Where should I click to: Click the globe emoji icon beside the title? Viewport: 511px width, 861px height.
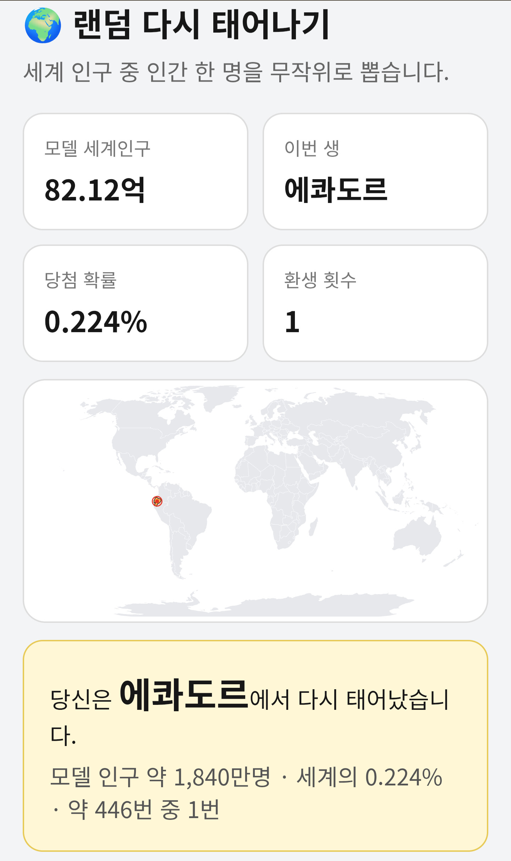[x=43, y=25]
